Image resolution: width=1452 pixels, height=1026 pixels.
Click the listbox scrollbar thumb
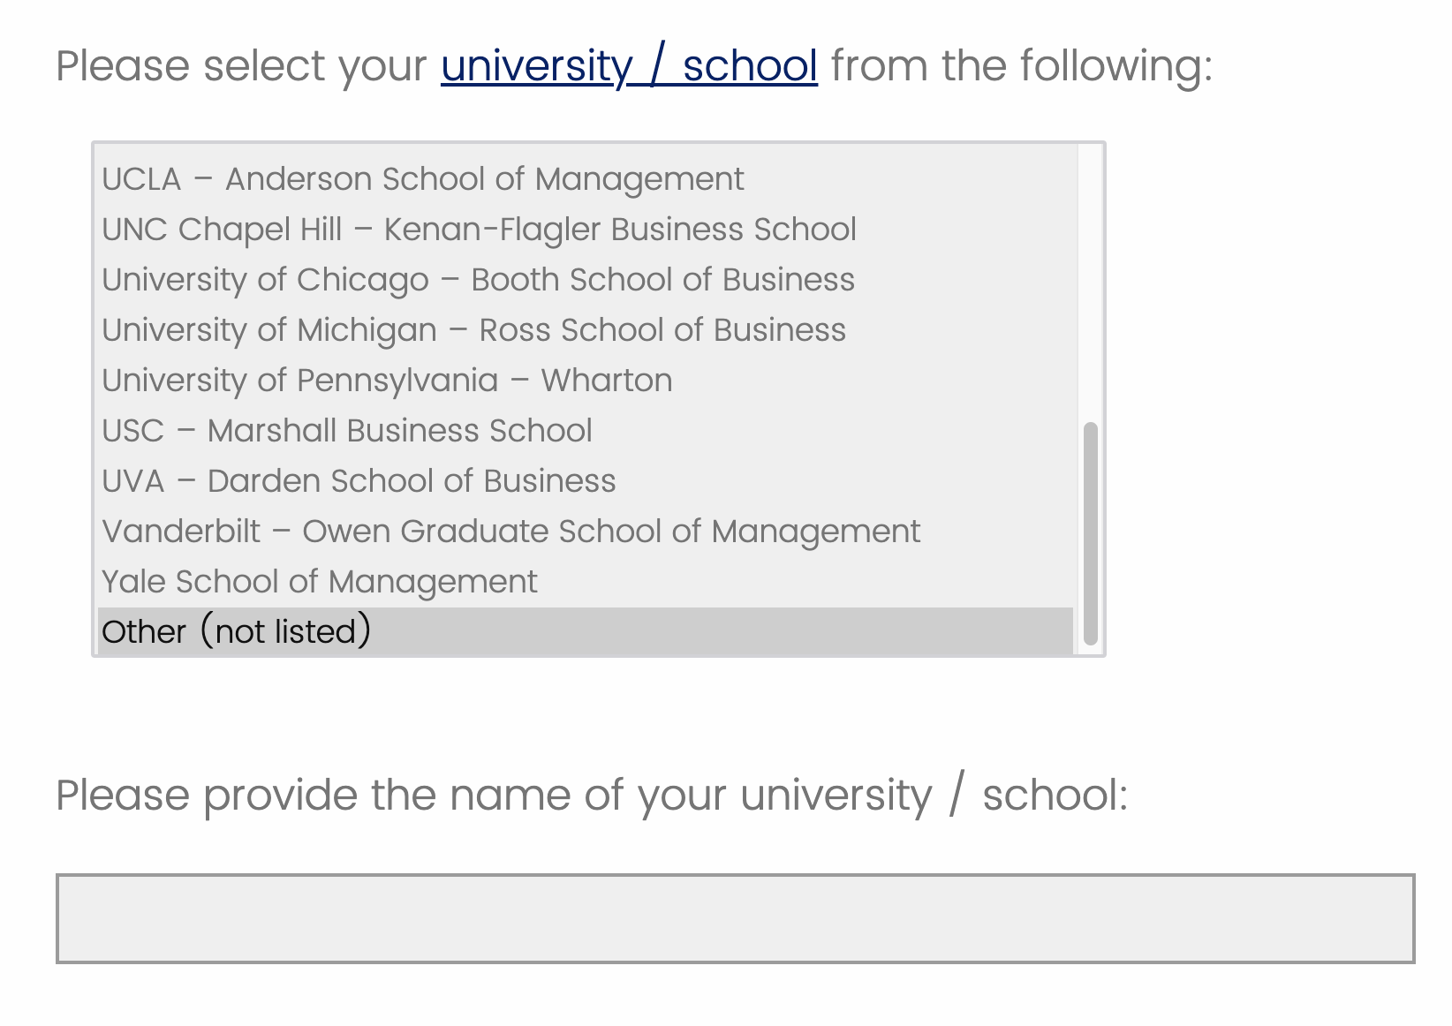coord(1090,533)
